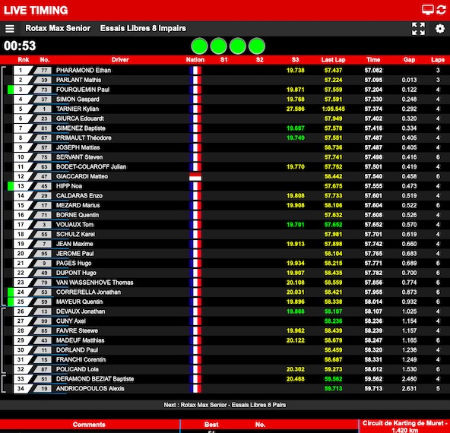Sort by the Last Lap column
Image resolution: width=450 pixels, height=433 pixels.
tap(333, 60)
